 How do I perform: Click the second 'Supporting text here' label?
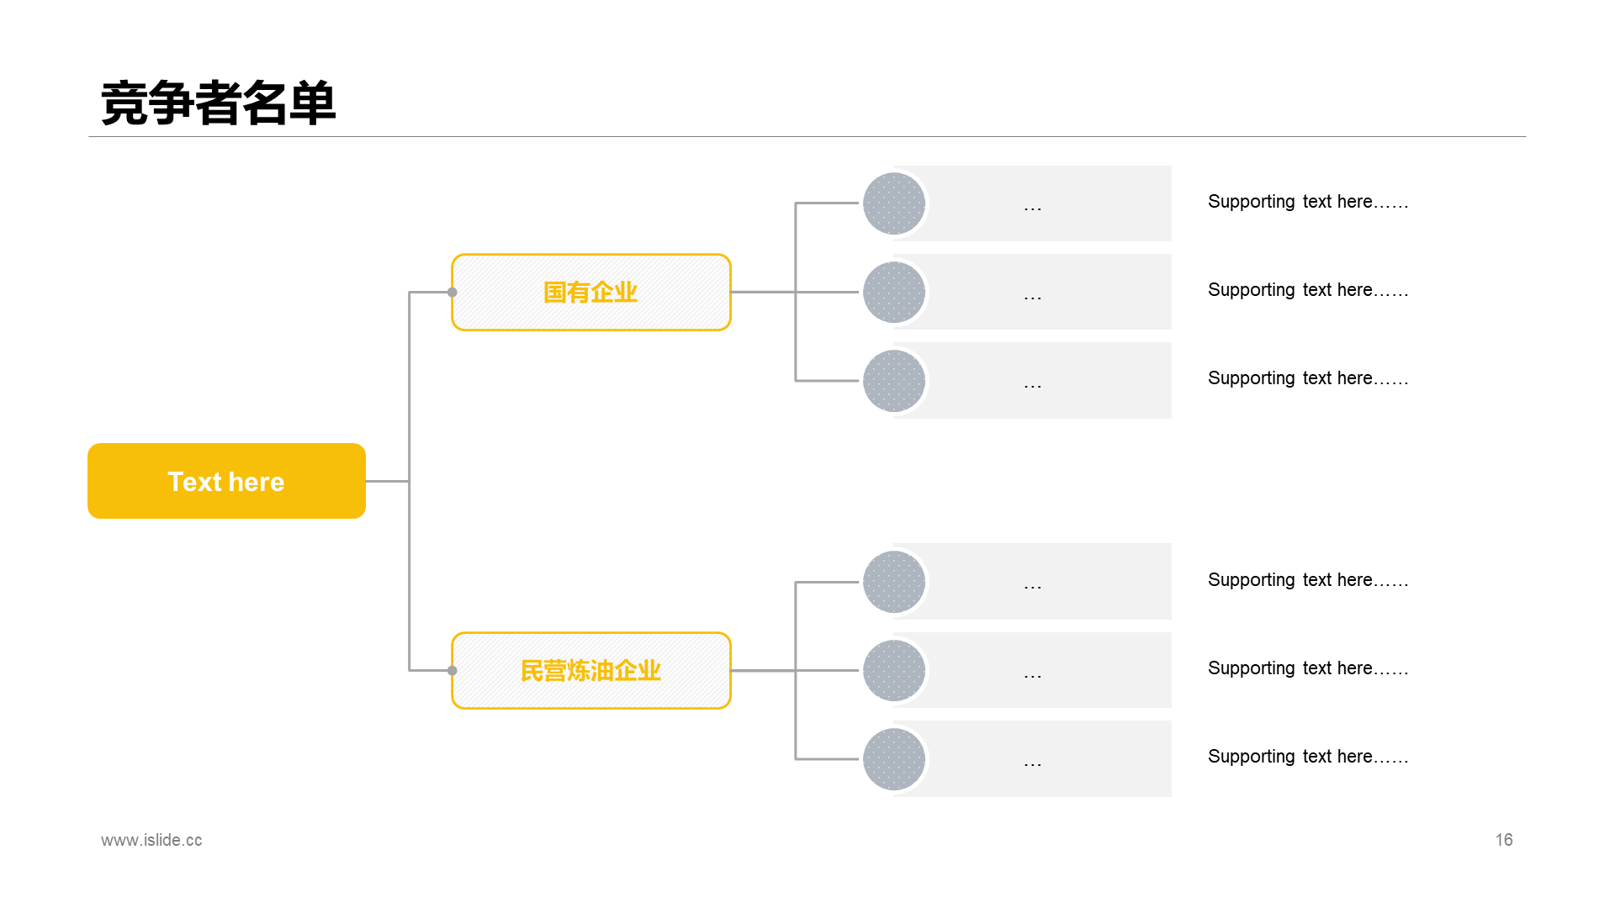(x=1308, y=290)
